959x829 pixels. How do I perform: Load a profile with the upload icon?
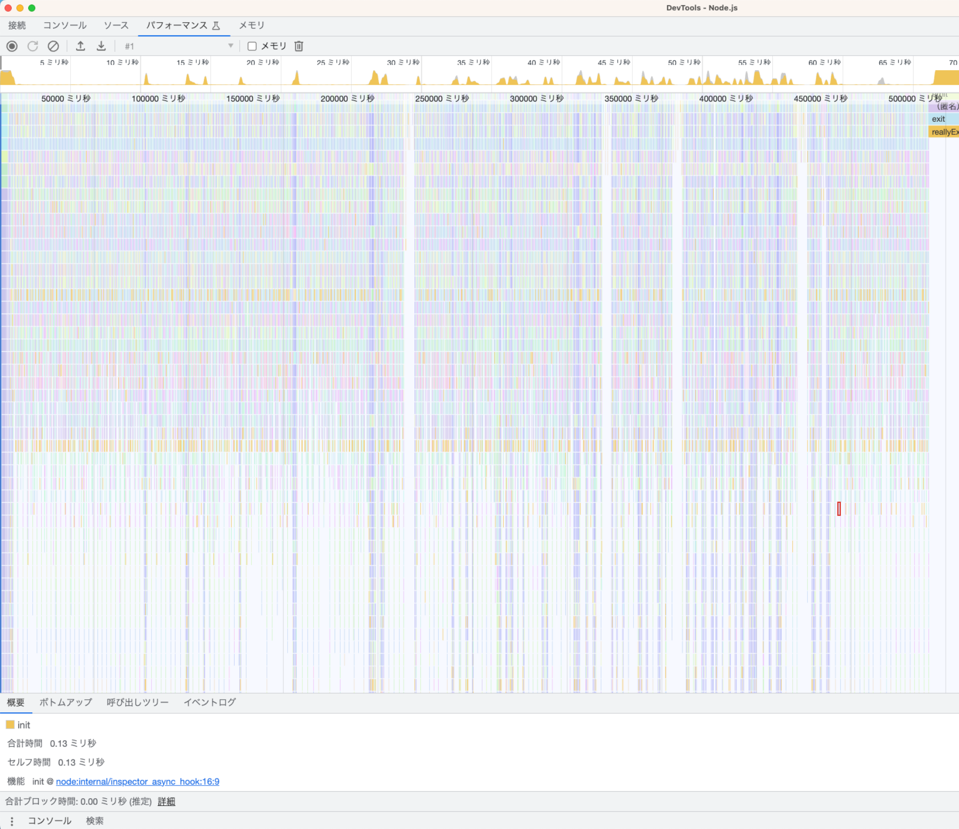click(x=80, y=46)
